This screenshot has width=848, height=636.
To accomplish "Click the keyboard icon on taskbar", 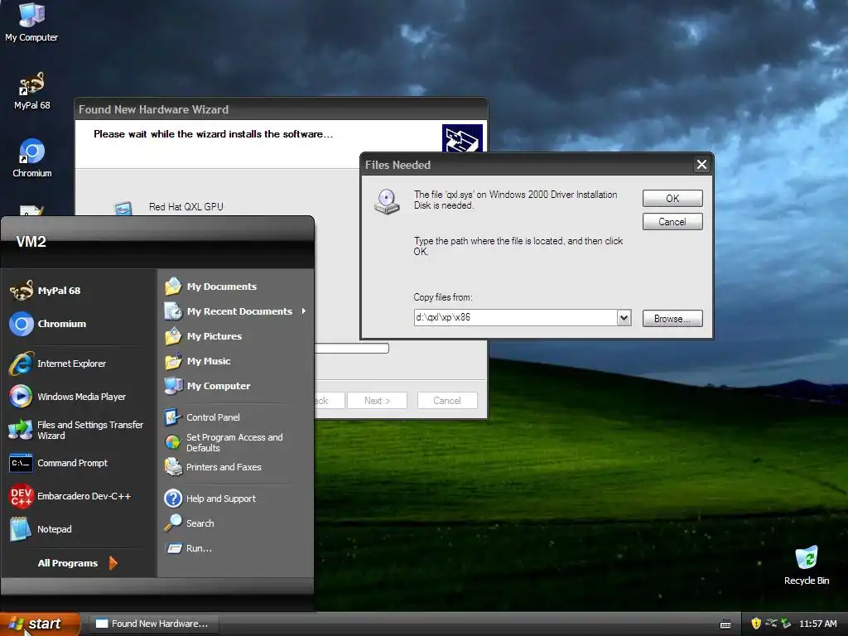I will [725, 624].
